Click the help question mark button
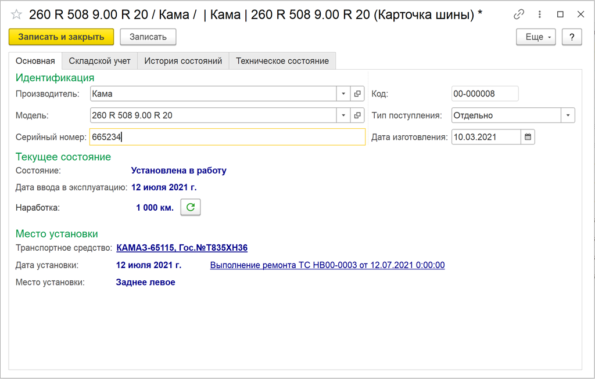Image resolution: width=595 pixels, height=379 pixels. 572,37
